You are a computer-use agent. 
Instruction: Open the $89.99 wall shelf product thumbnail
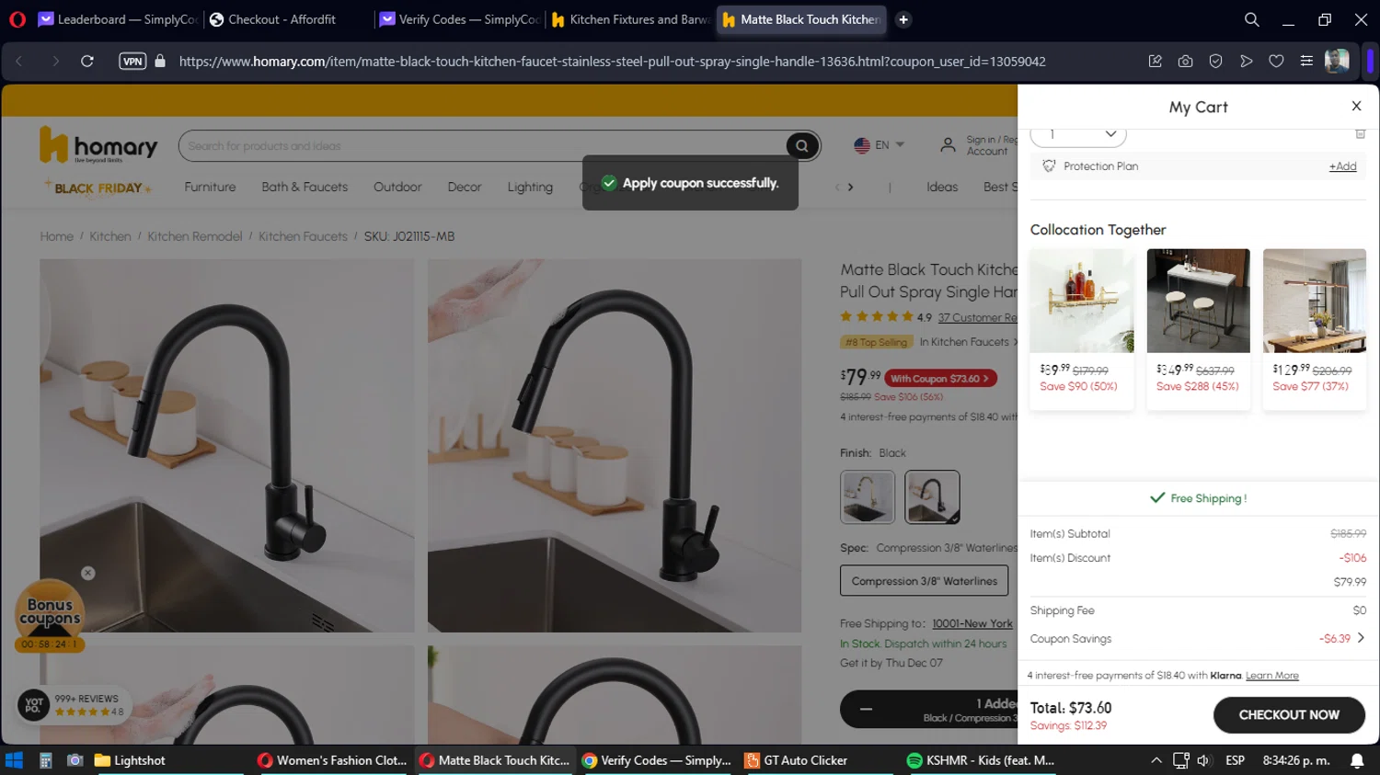[x=1082, y=301]
